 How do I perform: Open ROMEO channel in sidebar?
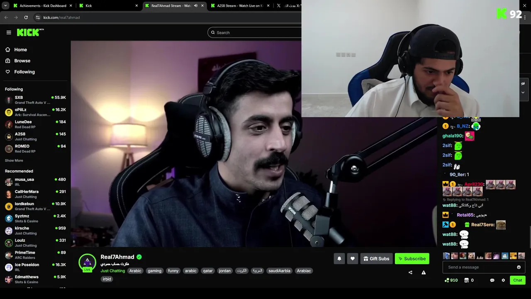tap(35, 149)
